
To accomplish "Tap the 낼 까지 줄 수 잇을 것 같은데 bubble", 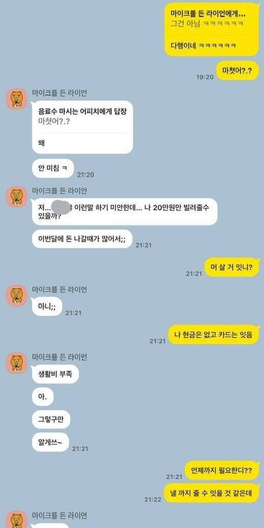I will (212, 493).
